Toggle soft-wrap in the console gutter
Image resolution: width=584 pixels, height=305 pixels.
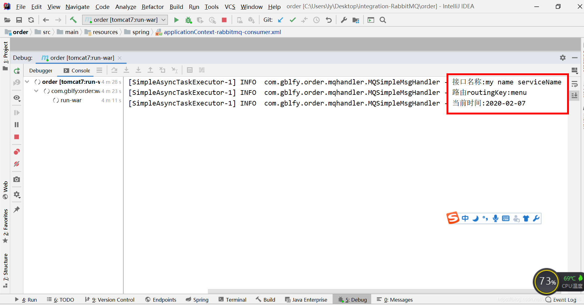(x=574, y=84)
